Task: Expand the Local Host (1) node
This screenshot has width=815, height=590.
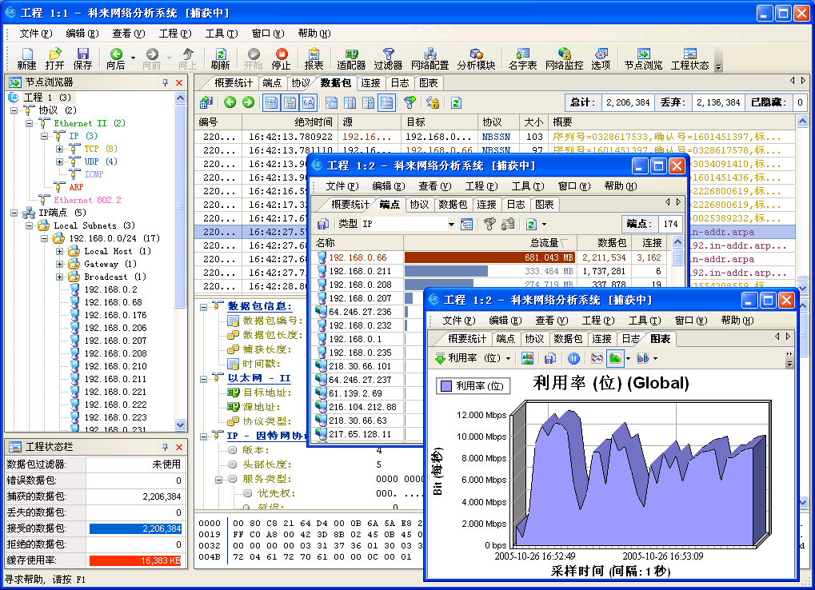Action: tap(60, 251)
